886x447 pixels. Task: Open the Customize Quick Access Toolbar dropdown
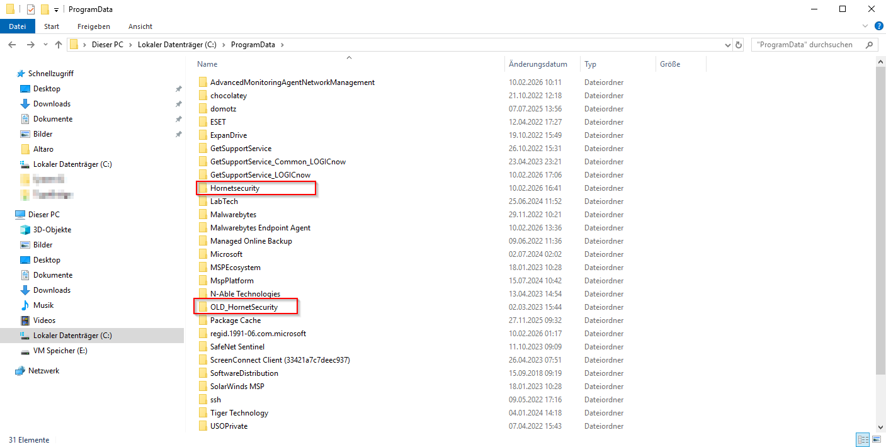(56, 10)
